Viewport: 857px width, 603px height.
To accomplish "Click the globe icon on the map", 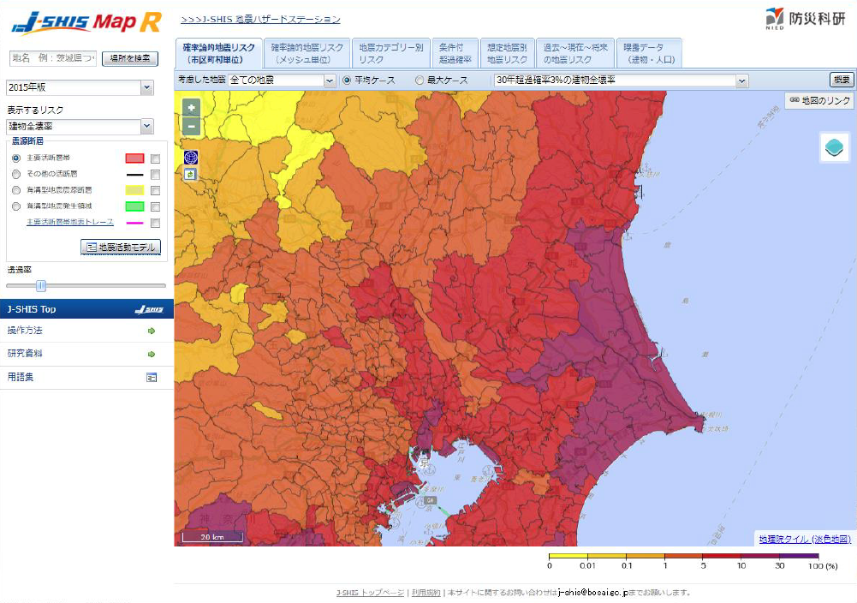I will tap(190, 158).
